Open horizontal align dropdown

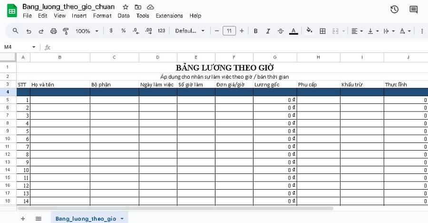point(357,31)
